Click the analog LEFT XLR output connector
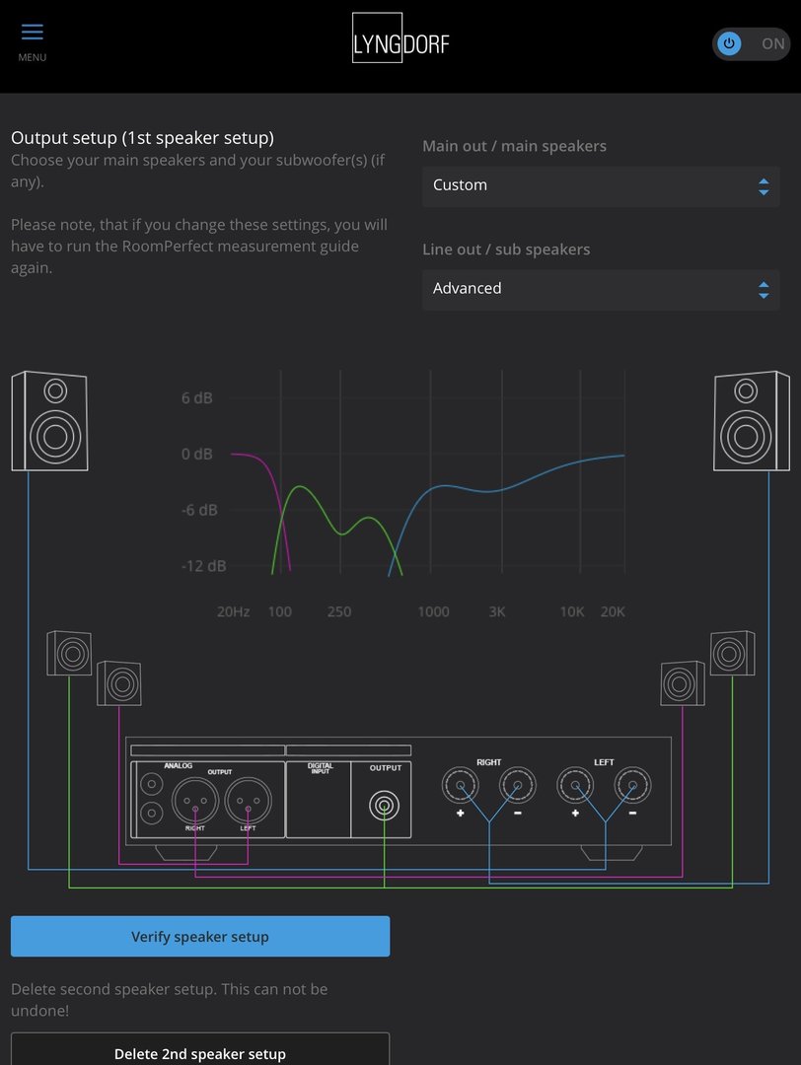The height and width of the screenshot is (1065, 801). 248,800
